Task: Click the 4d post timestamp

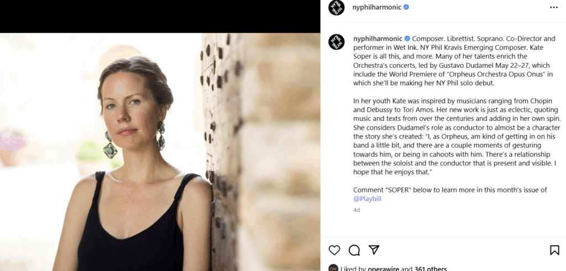Action: pyautogui.click(x=357, y=210)
